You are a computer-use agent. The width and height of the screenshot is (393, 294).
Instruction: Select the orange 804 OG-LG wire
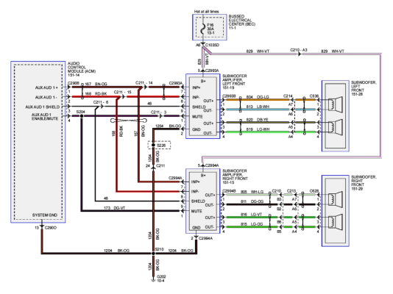tap(258, 100)
